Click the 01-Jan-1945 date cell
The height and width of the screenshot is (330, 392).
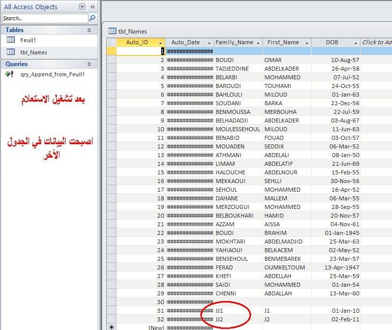336,233
